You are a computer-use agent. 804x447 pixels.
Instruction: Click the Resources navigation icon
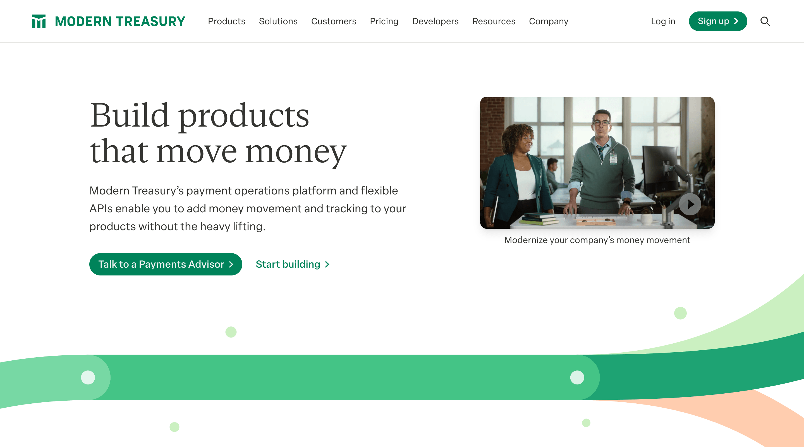494,22
